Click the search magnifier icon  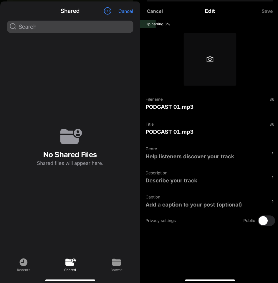[x=13, y=26]
